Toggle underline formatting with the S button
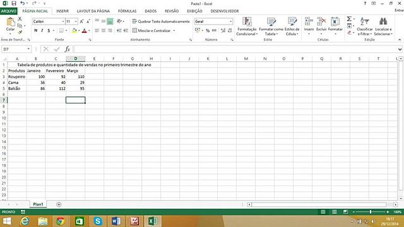Screen dimensions: 404x227 click(49, 31)
